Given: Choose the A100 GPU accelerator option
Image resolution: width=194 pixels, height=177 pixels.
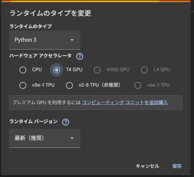Looking at the screenshot, I should click(97, 70).
